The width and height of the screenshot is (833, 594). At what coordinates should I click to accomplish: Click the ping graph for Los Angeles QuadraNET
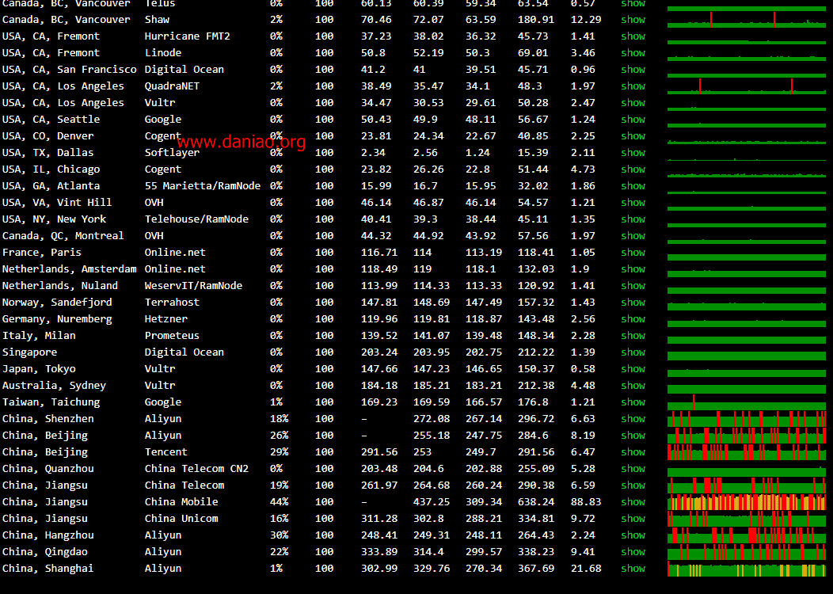coord(747,86)
